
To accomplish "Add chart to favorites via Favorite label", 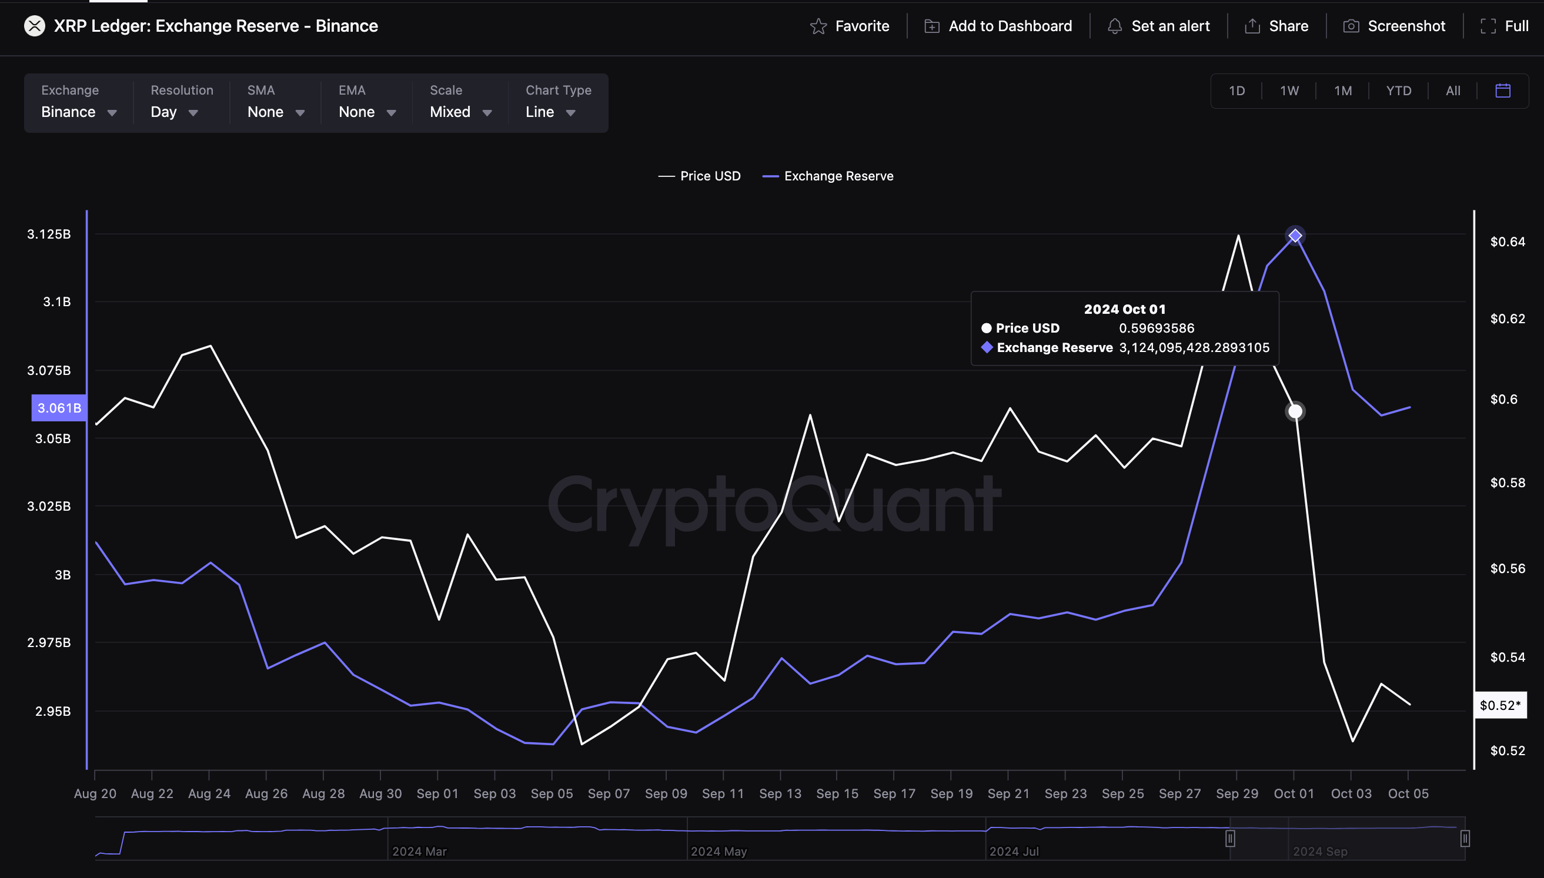I will (862, 26).
